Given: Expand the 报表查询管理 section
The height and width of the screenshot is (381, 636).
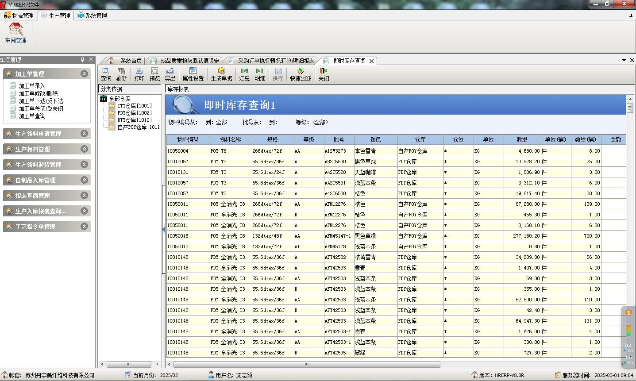Looking at the screenshot, I should [84, 196].
